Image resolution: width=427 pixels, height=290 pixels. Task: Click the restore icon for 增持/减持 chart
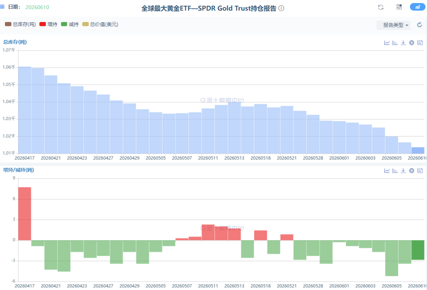[x=412, y=171]
